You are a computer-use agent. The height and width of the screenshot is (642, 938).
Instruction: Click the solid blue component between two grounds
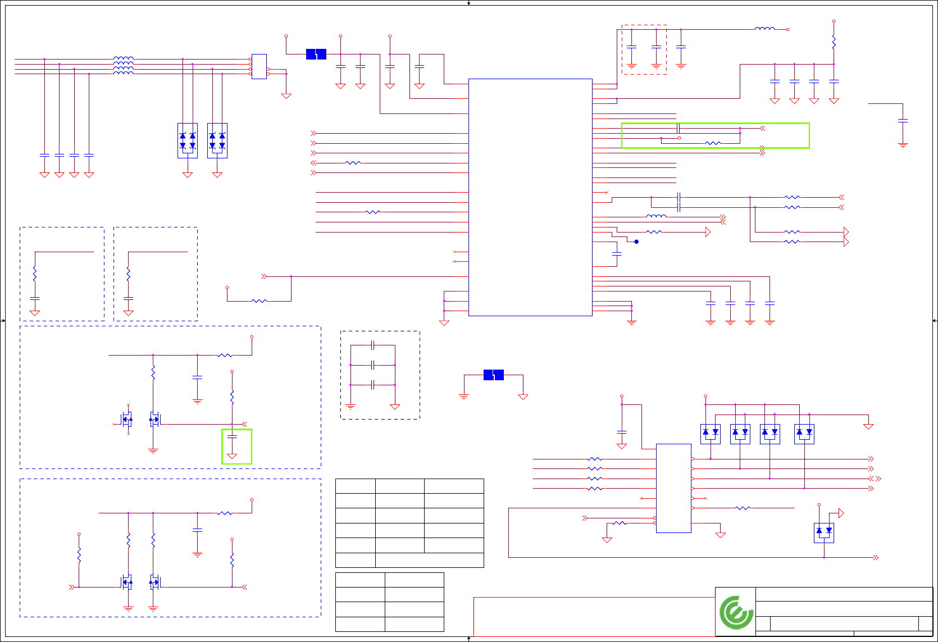pyautogui.click(x=494, y=375)
